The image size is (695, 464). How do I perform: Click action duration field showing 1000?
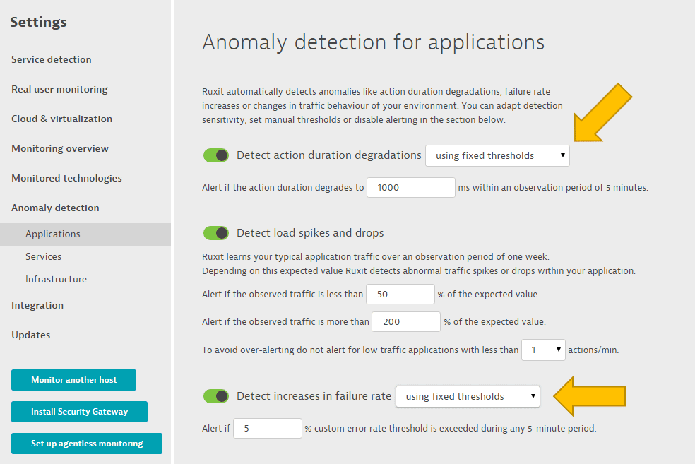(411, 187)
